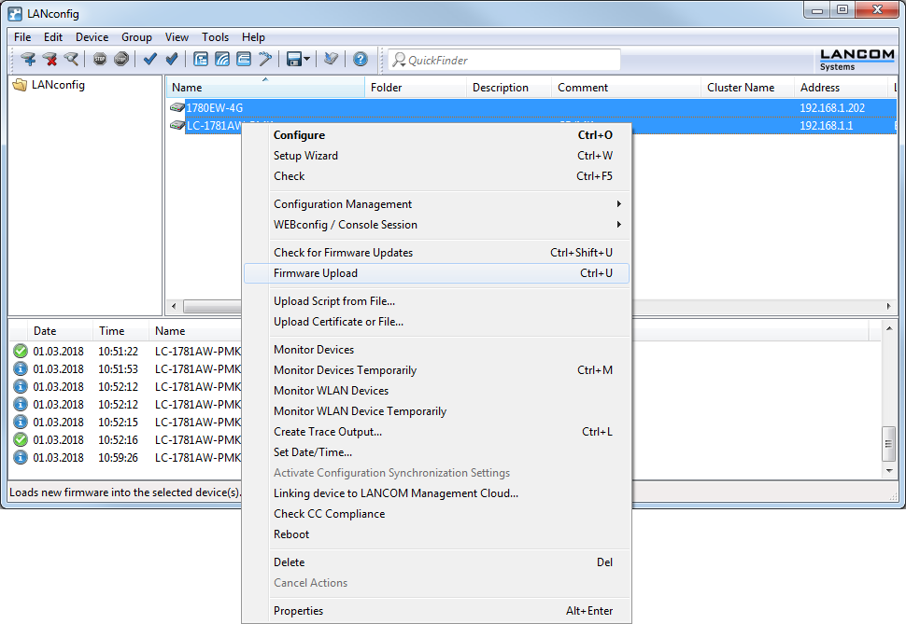Click the log pane vertical scrollbar thumb

(x=888, y=445)
